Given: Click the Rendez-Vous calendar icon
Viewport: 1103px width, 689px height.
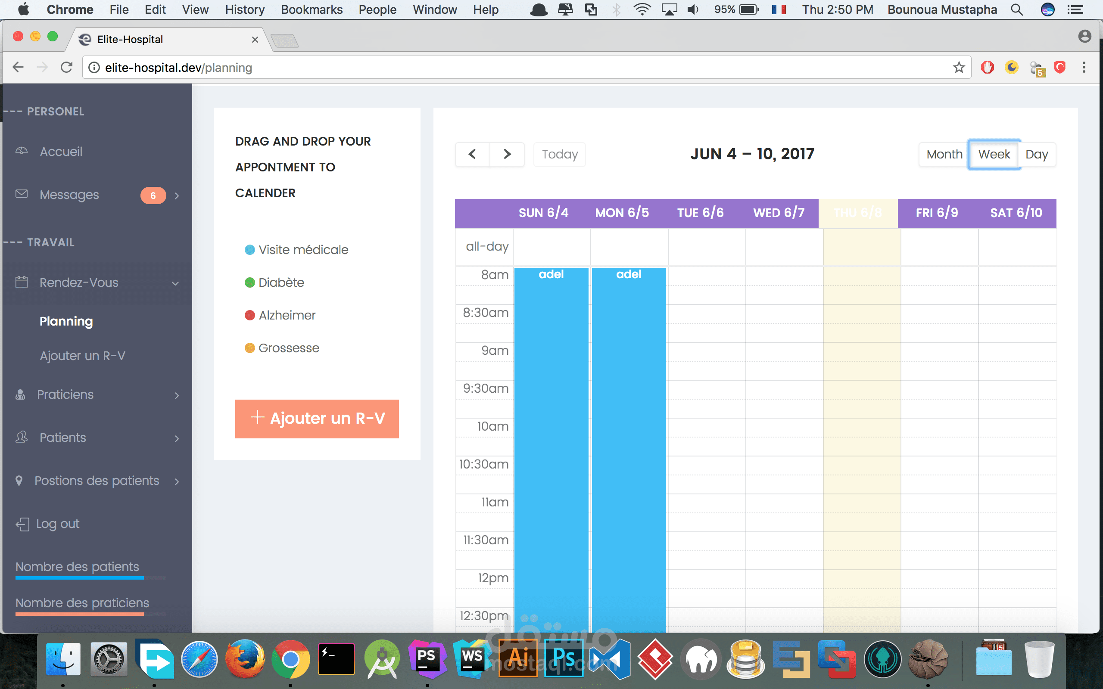Looking at the screenshot, I should coord(22,282).
